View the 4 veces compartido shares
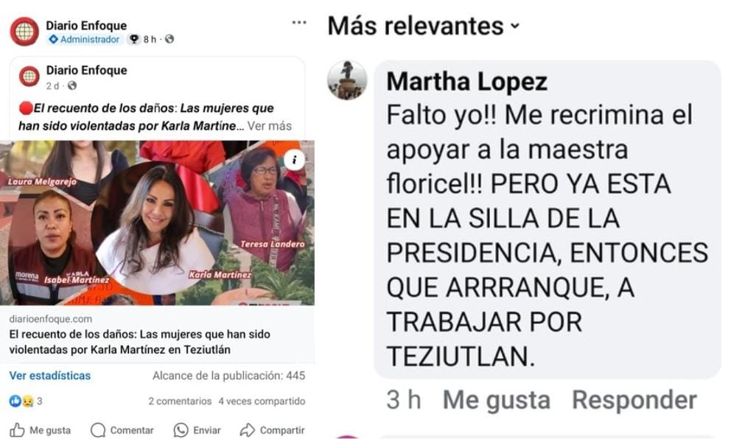 [262, 401]
